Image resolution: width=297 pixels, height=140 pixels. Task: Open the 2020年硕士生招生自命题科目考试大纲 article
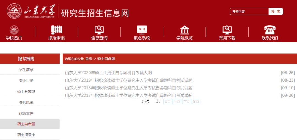tap(109, 73)
